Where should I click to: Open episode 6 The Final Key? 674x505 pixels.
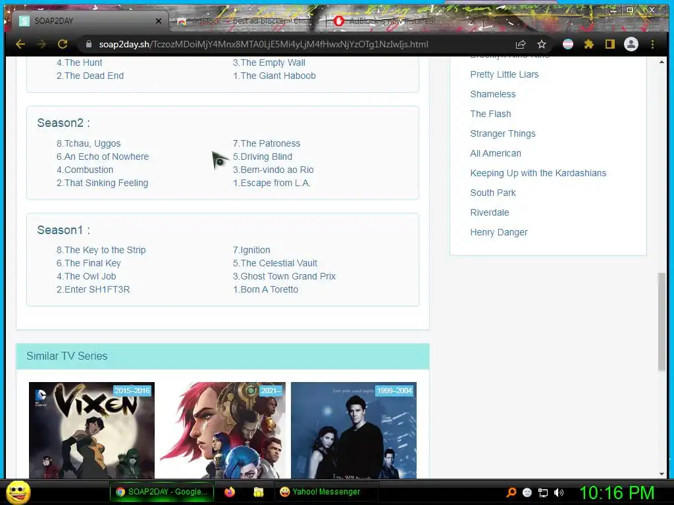coord(89,263)
